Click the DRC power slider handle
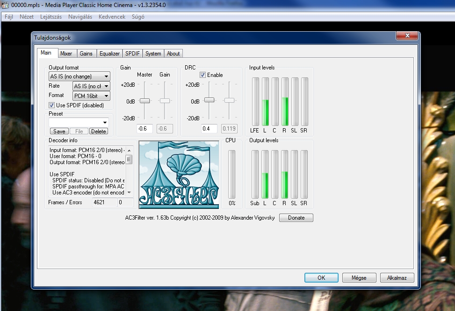 (x=209, y=100)
